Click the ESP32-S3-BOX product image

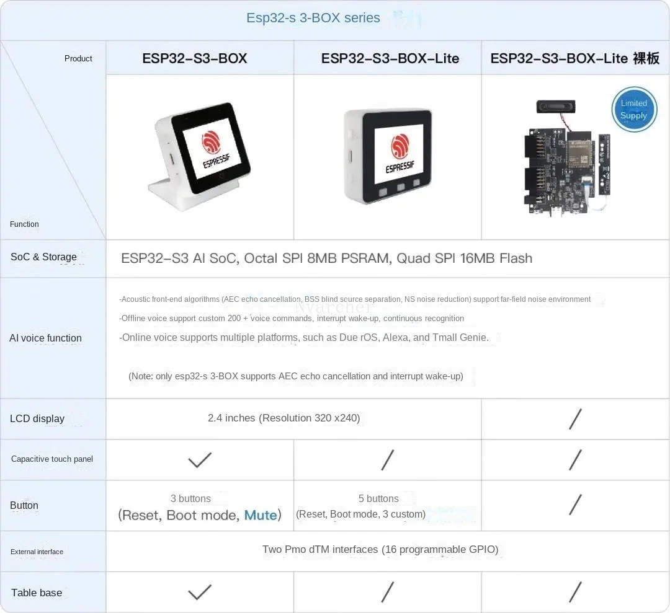(199, 156)
